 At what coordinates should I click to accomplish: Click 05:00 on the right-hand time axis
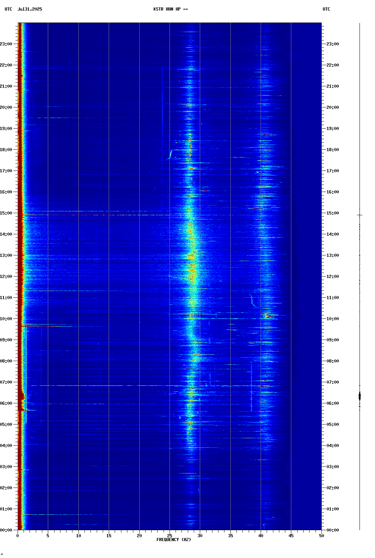pos(333,424)
